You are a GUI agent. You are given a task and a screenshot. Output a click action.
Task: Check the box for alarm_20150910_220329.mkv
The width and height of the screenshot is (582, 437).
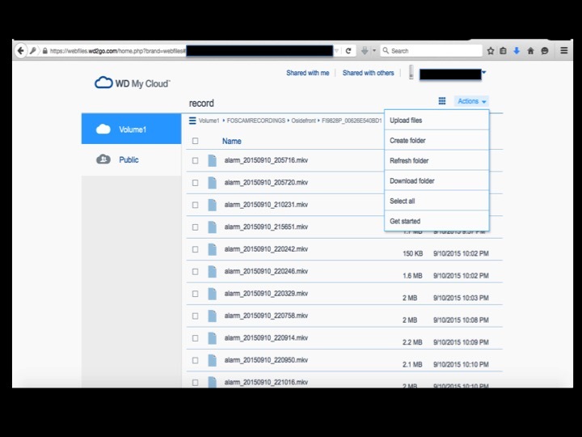[x=196, y=294]
